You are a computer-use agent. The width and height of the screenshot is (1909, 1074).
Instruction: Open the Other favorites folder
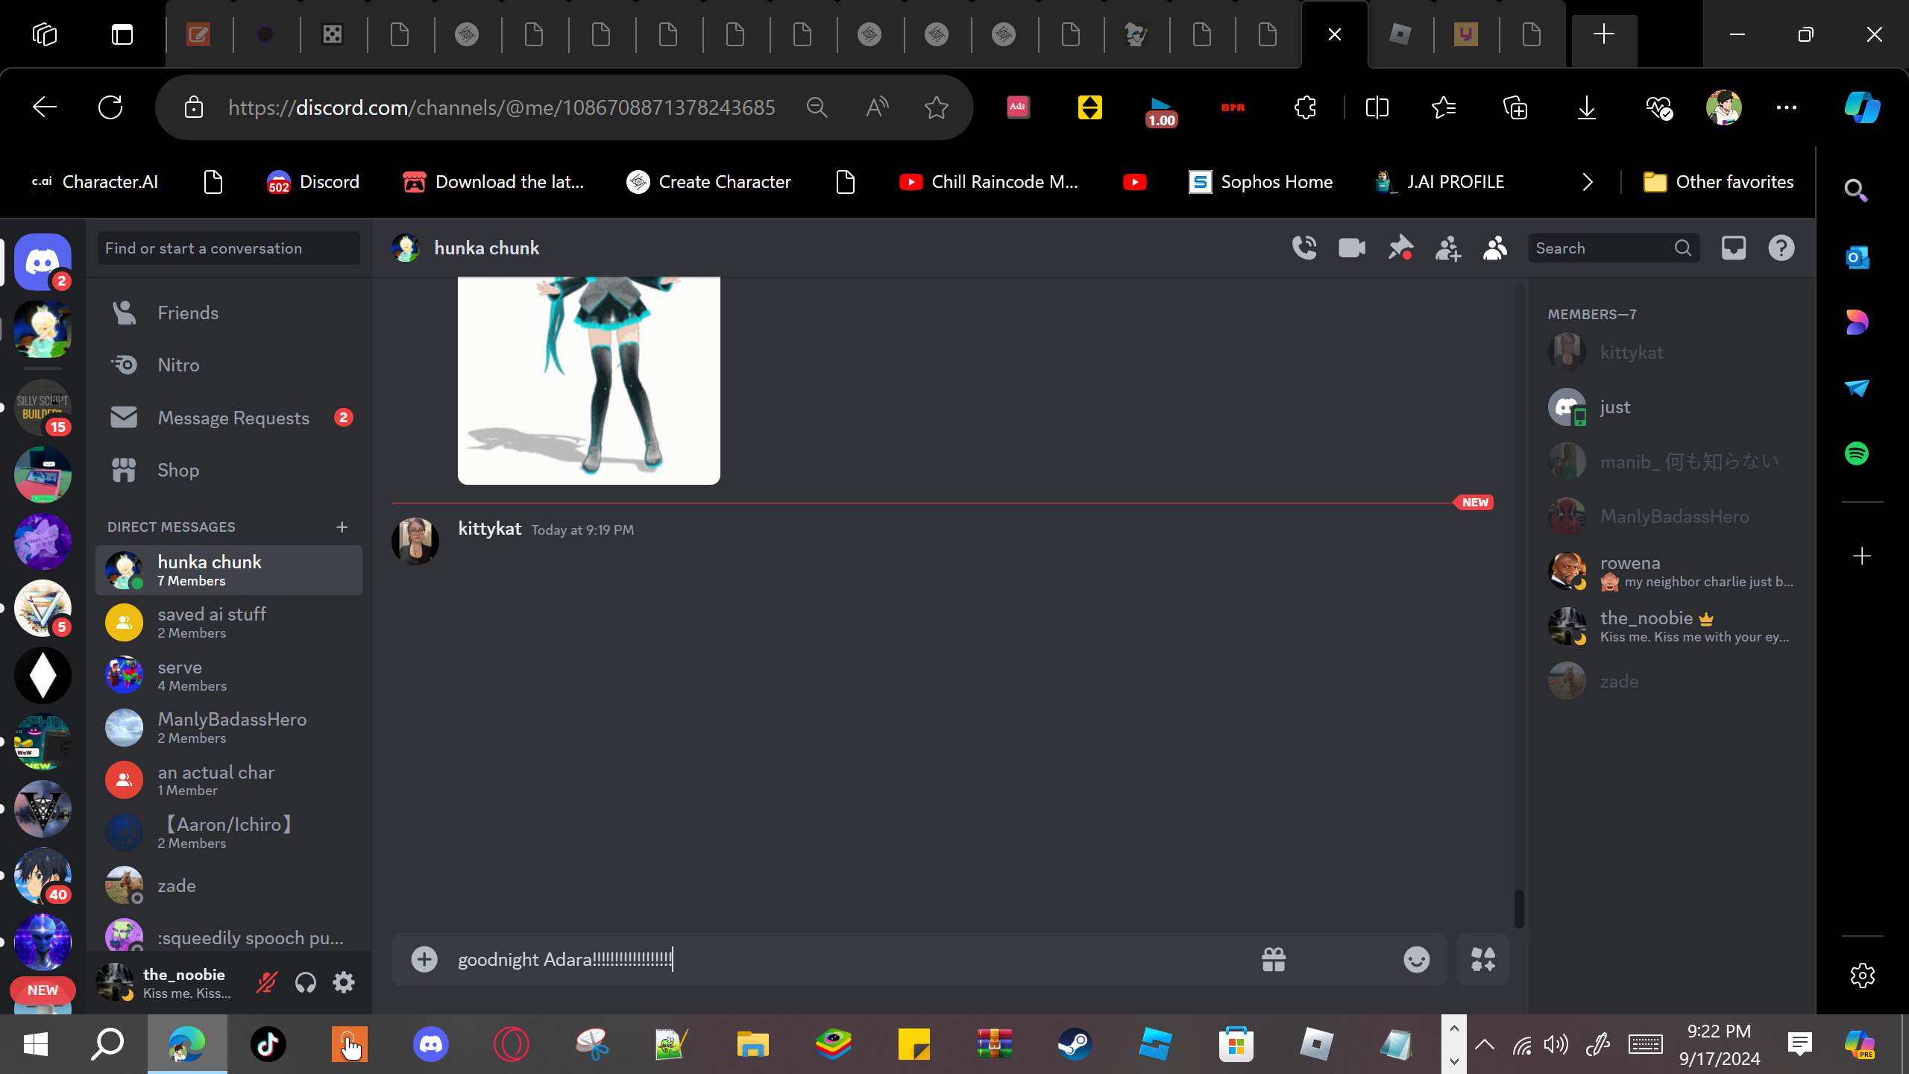tap(1719, 182)
